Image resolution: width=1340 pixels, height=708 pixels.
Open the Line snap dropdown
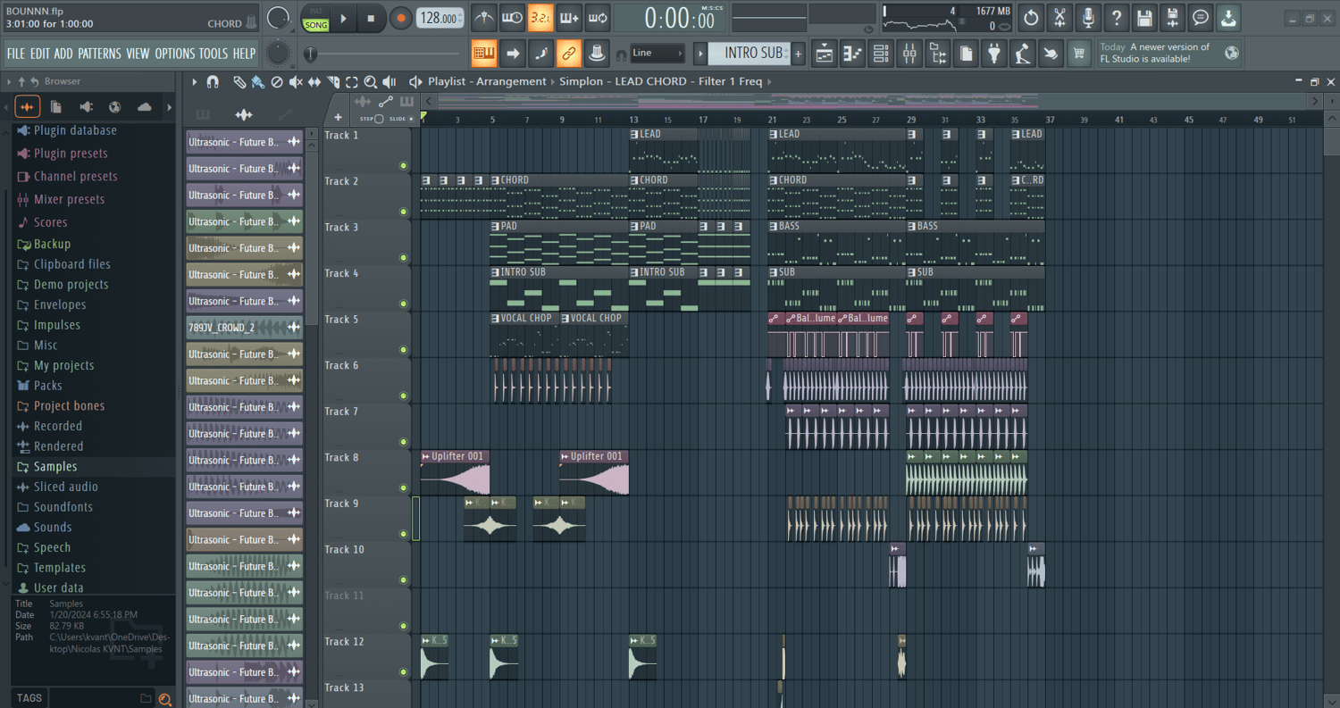tap(657, 53)
